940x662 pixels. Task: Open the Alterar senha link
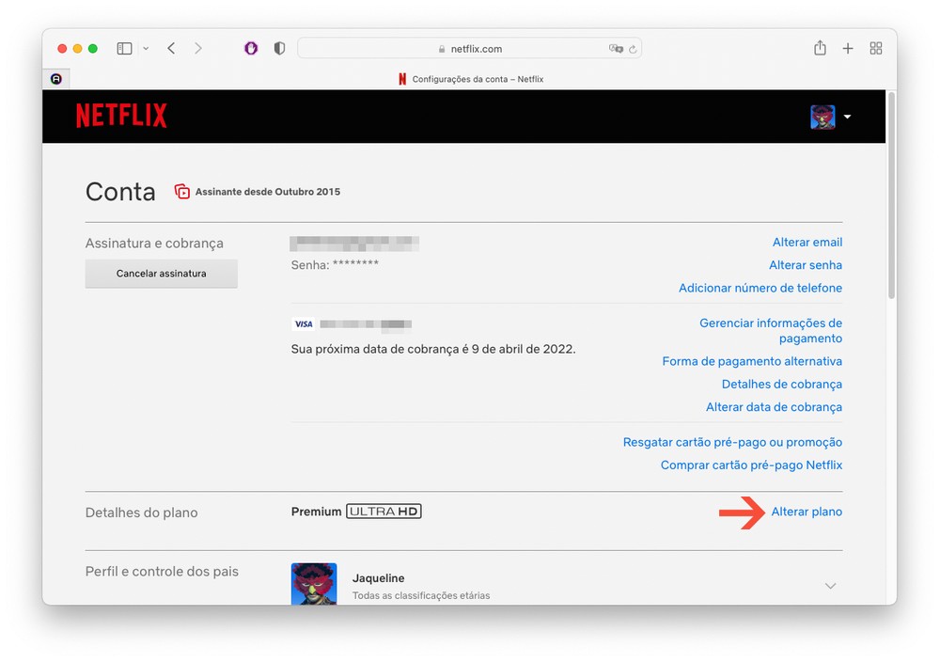[x=805, y=265]
